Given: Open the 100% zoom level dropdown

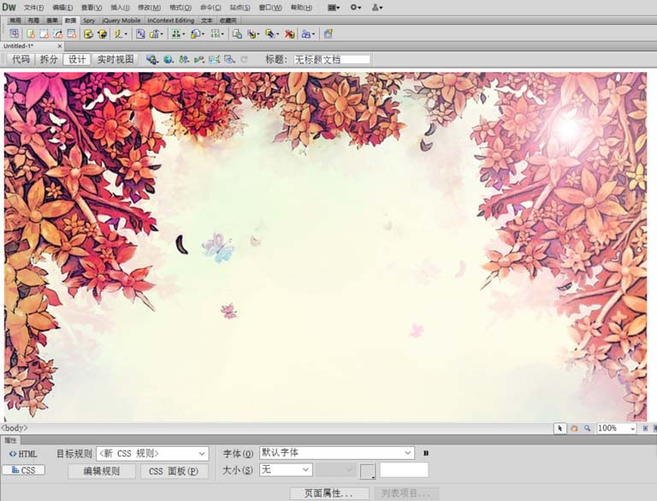Looking at the screenshot, I should (x=633, y=428).
